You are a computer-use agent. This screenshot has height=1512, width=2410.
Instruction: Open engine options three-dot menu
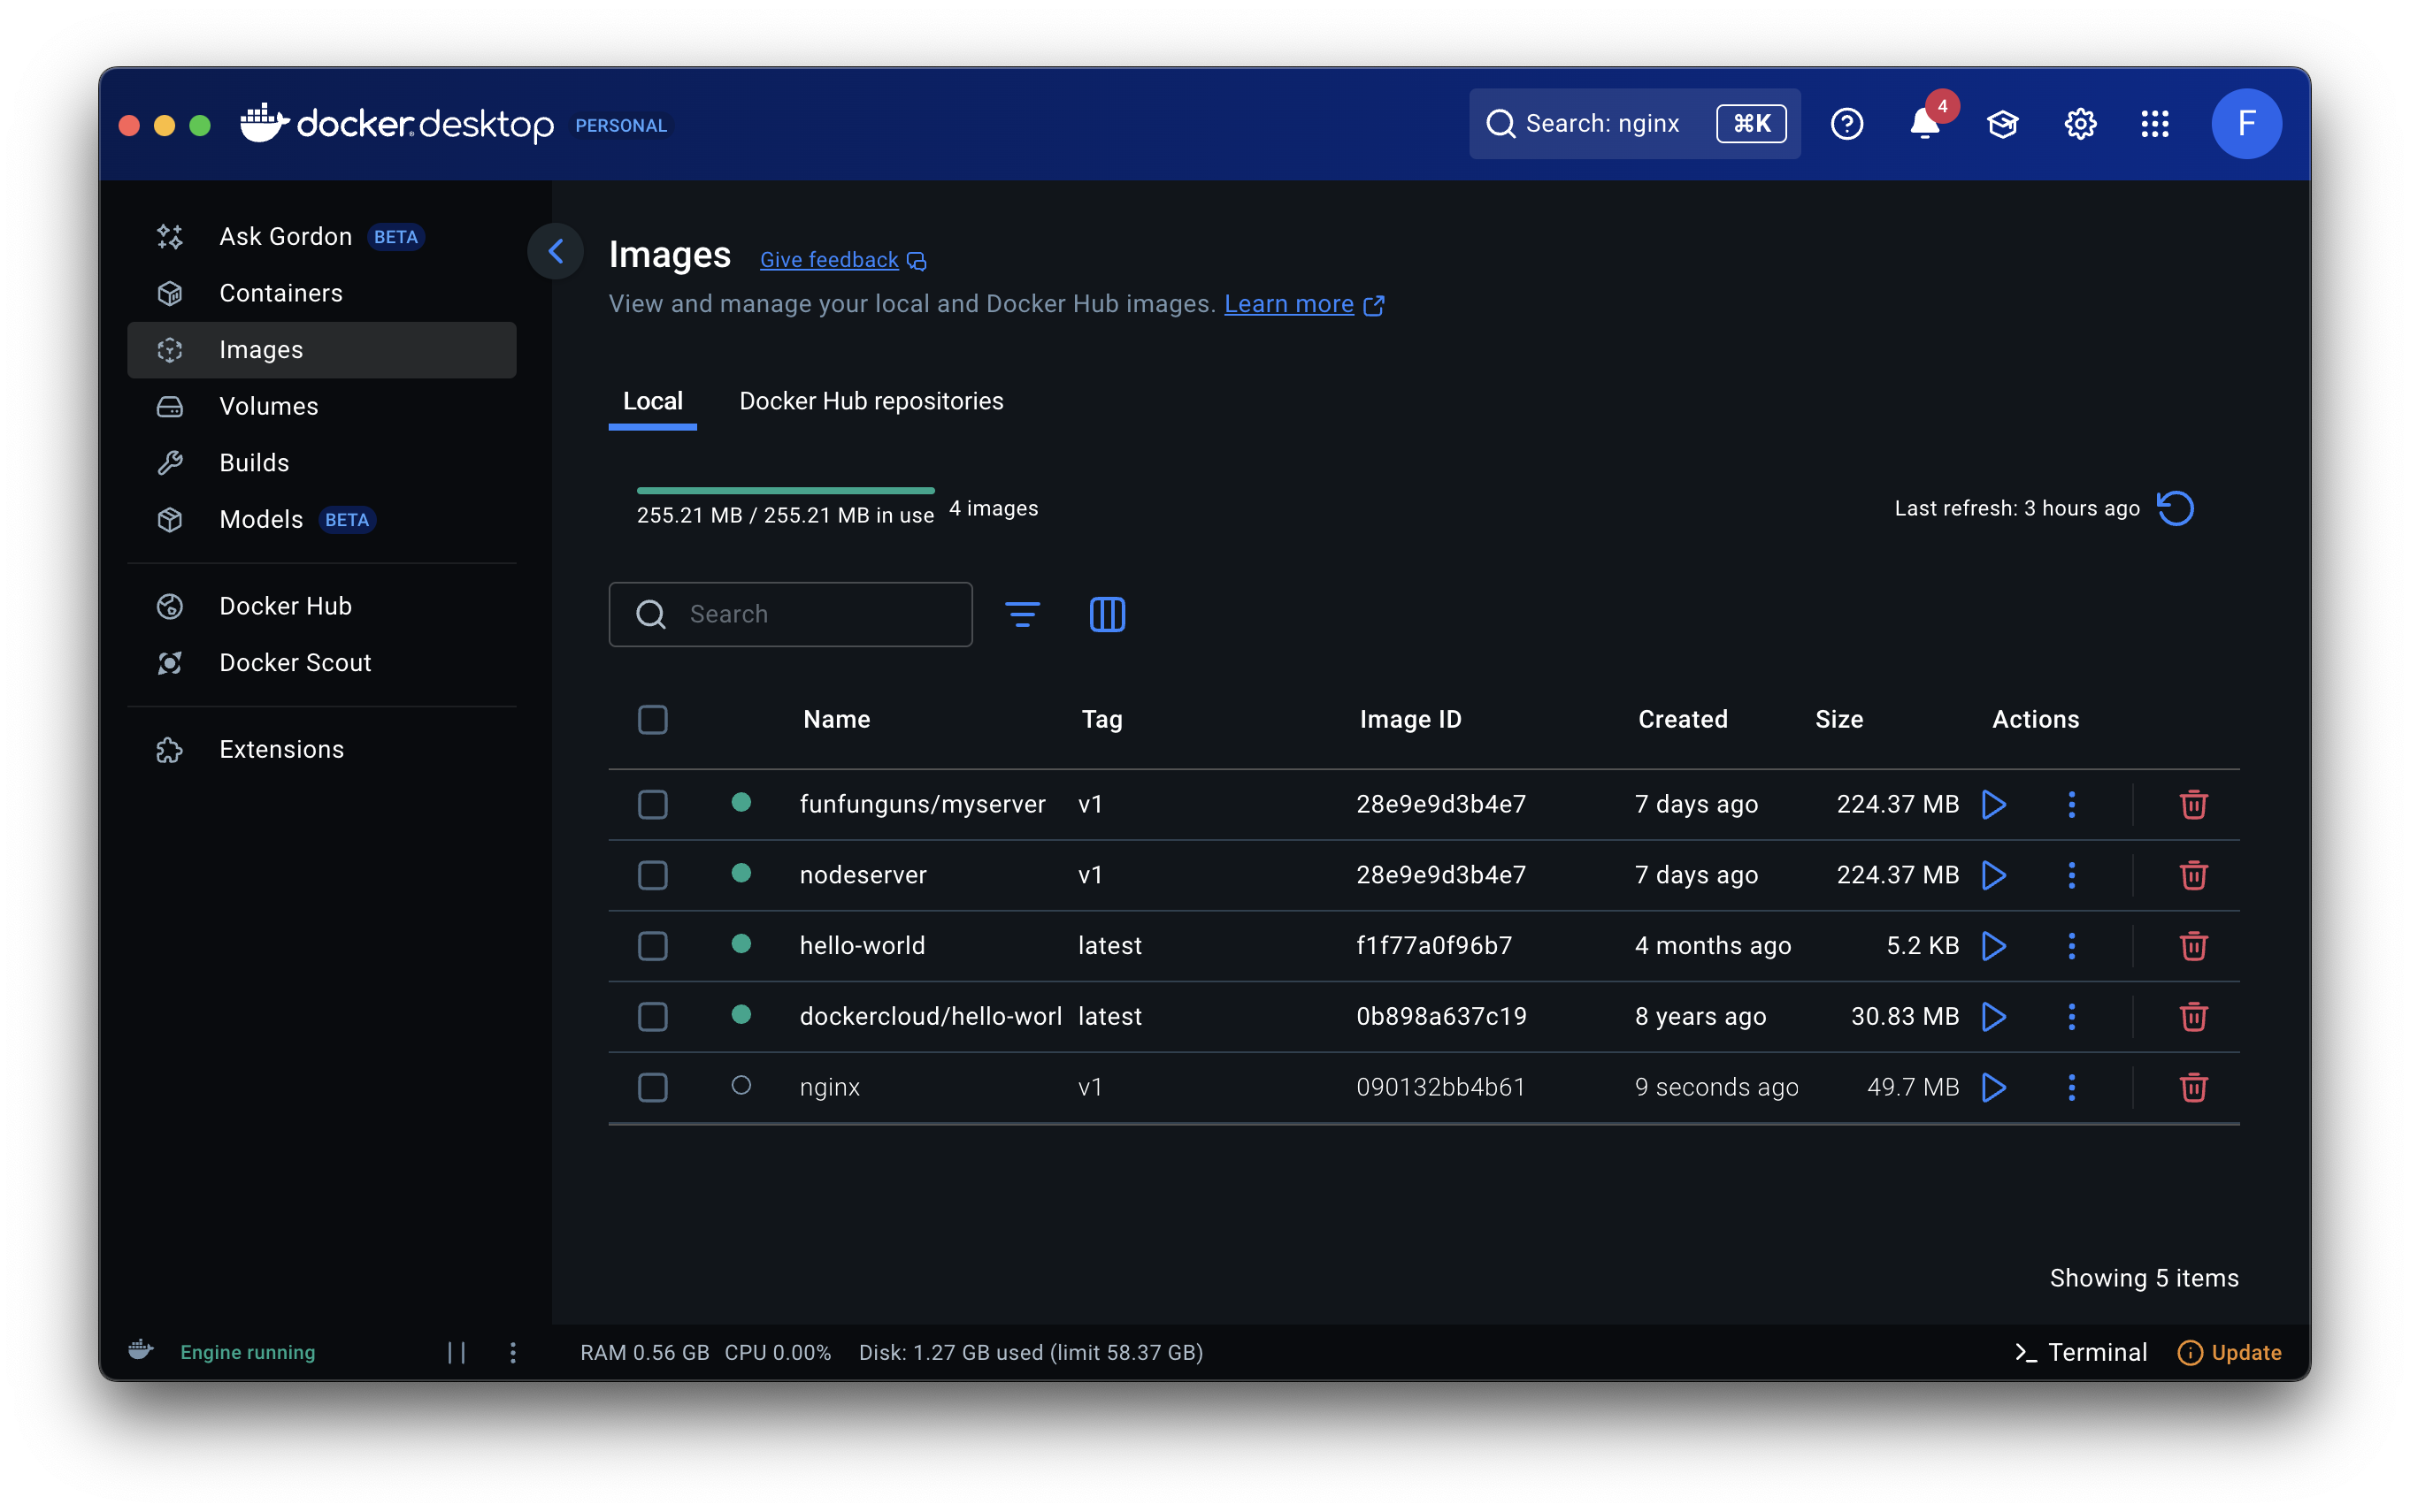click(512, 1352)
